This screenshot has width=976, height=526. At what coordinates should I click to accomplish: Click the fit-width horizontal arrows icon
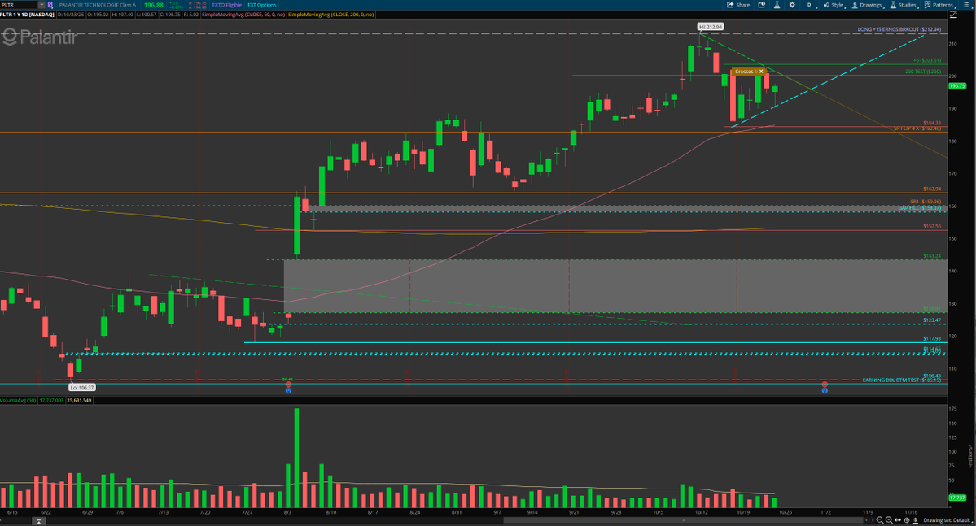[898, 519]
